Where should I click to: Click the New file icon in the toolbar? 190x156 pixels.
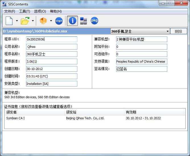click(x=9, y=21)
